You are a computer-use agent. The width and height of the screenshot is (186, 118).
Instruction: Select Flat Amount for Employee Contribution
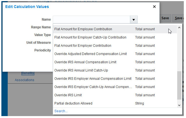point(83,29)
